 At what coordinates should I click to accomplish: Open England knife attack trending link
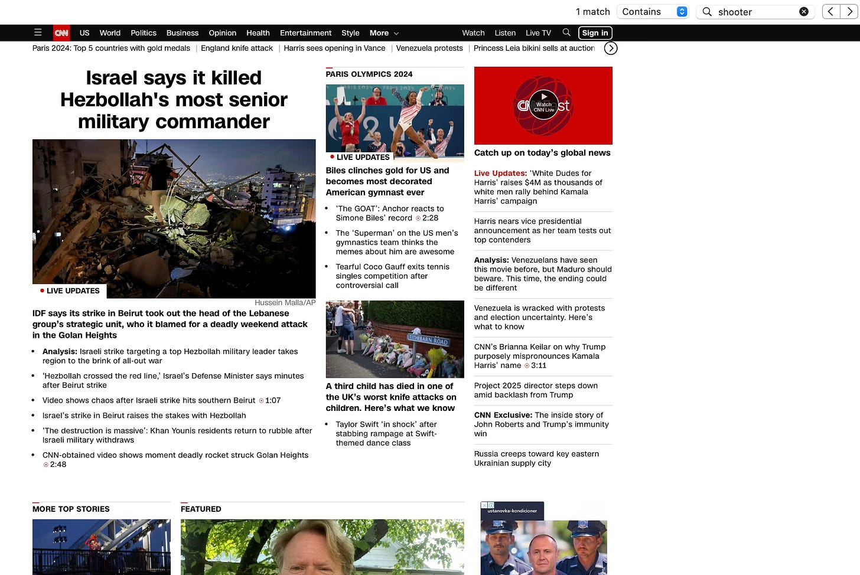tap(237, 48)
